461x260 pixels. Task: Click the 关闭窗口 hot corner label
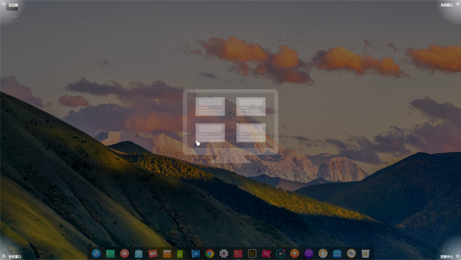coord(446,5)
